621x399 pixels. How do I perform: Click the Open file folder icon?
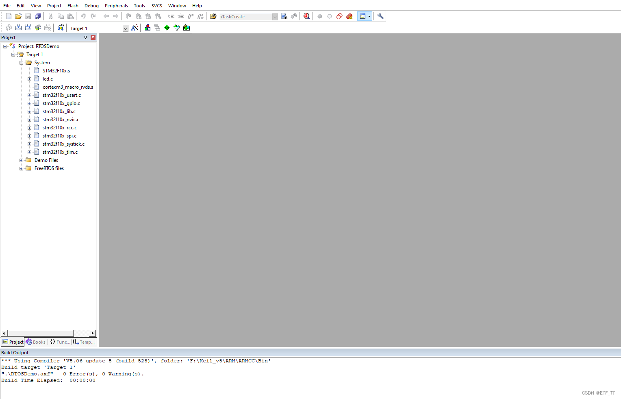pos(18,16)
